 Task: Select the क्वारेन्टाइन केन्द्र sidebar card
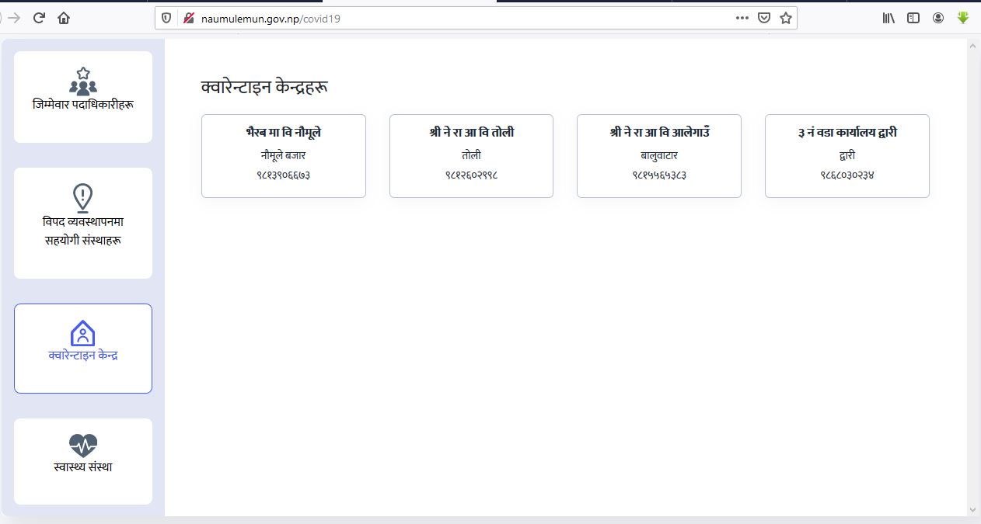click(83, 349)
